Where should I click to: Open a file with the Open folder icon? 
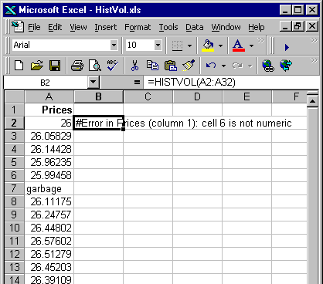[37, 66]
